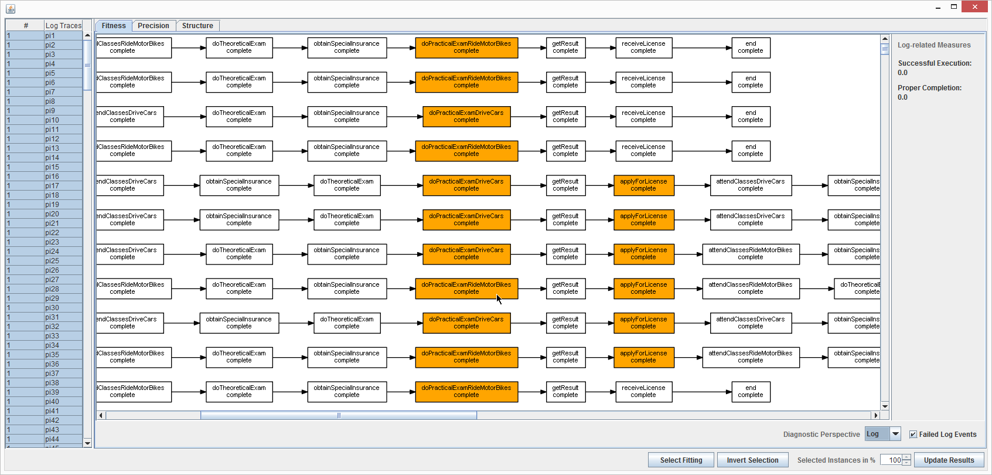This screenshot has height=475, width=992.
Task: Decrease the Selected Instances percent value
Action: tap(906, 463)
